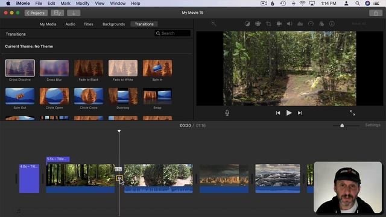Select Spin Out transition
Screen dimensions: 386x217
click(20, 96)
